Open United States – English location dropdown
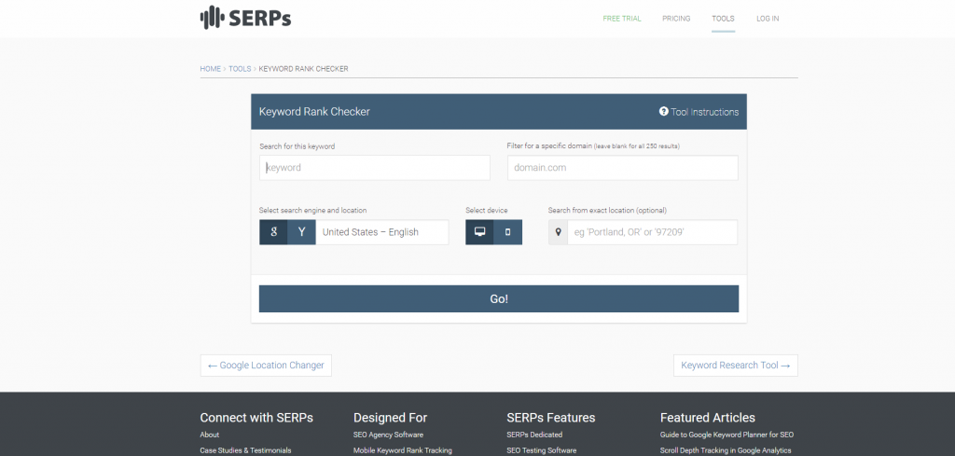This screenshot has width=955, height=456. pos(381,232)
